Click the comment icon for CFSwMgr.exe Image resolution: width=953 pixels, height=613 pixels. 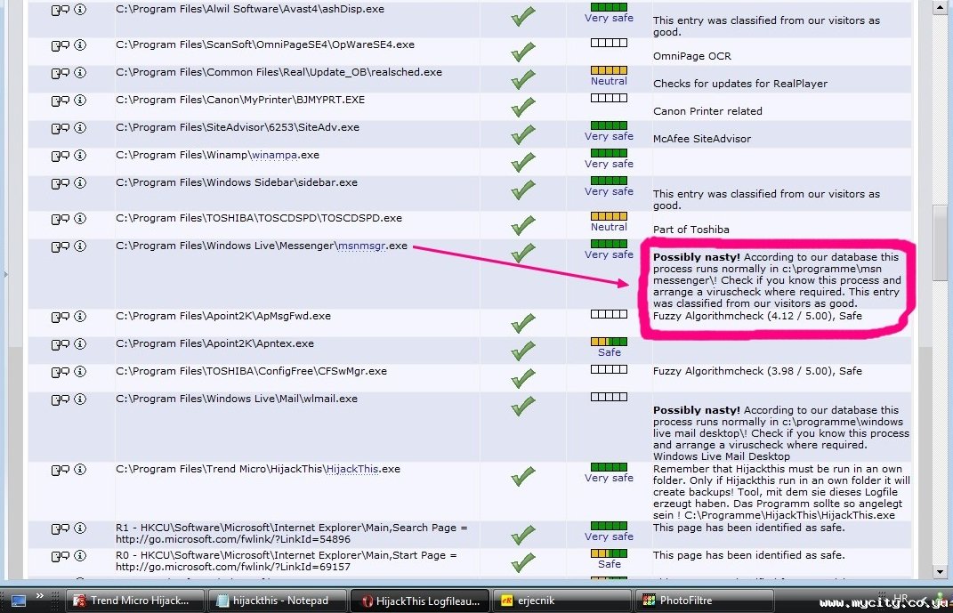click(61, 373)
